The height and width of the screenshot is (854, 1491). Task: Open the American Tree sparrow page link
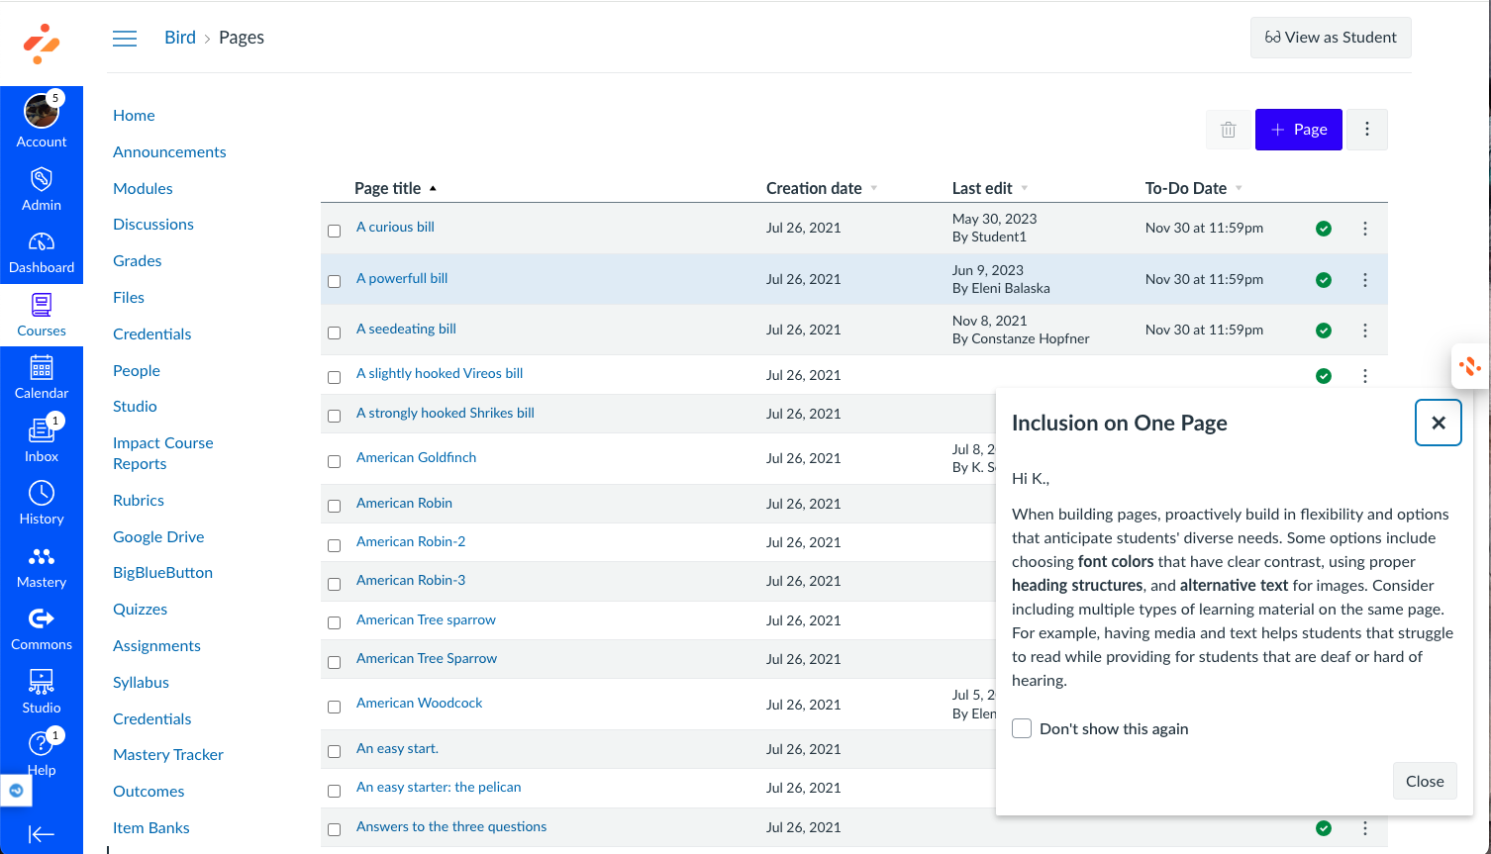(426, 619)
